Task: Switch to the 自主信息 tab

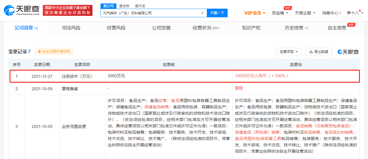Action: coord(337,28)
